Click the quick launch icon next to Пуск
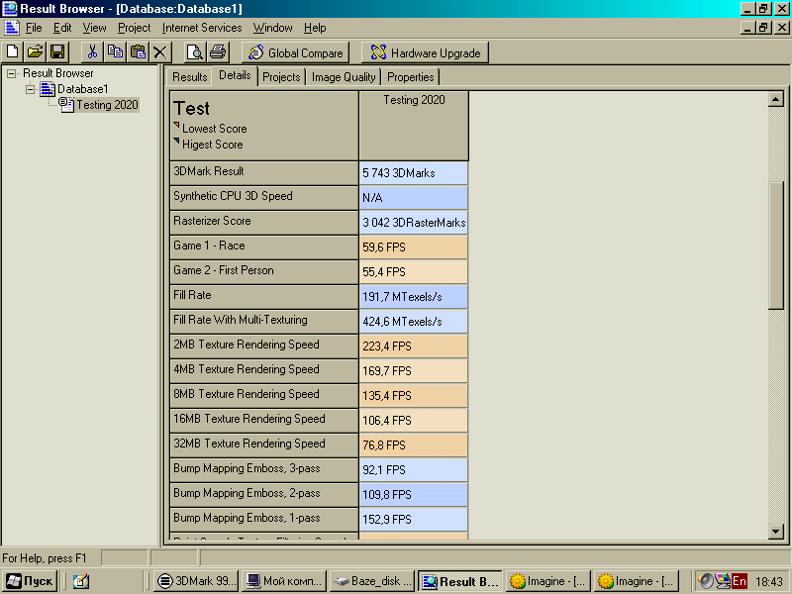 click(x=81, y=581)
